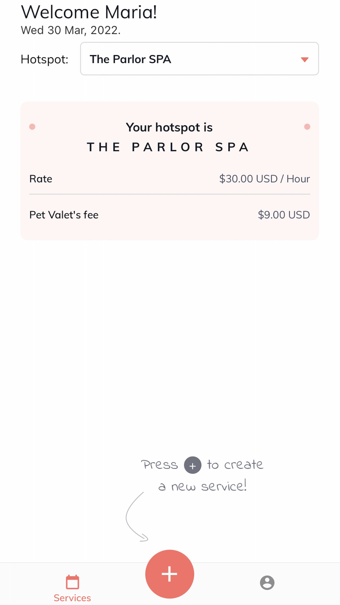Select the $30.00 USD / Hour value
Screen dimensions: 340x605
(x=265, y=179)
